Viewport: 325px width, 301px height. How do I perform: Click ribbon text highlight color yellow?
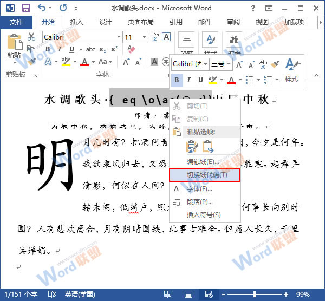tap(66, 62)
